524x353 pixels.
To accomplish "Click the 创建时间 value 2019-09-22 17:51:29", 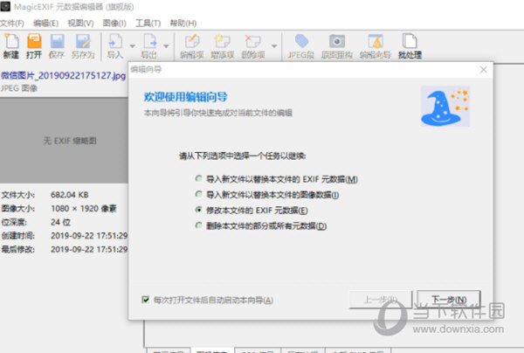I will [x=89, y=236].
